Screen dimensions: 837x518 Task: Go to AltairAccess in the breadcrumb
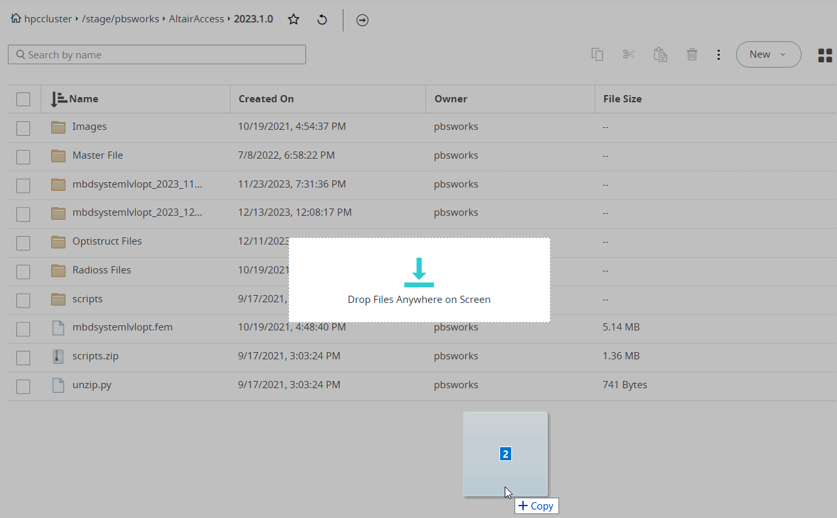pos(197,19)
